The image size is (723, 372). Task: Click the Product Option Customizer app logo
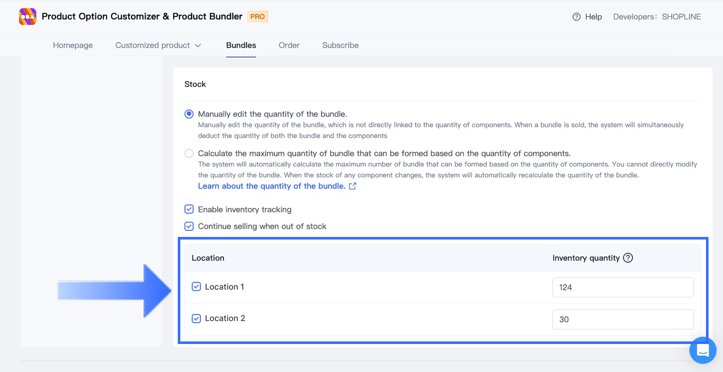pyautogui.click(x=28, y=17)
